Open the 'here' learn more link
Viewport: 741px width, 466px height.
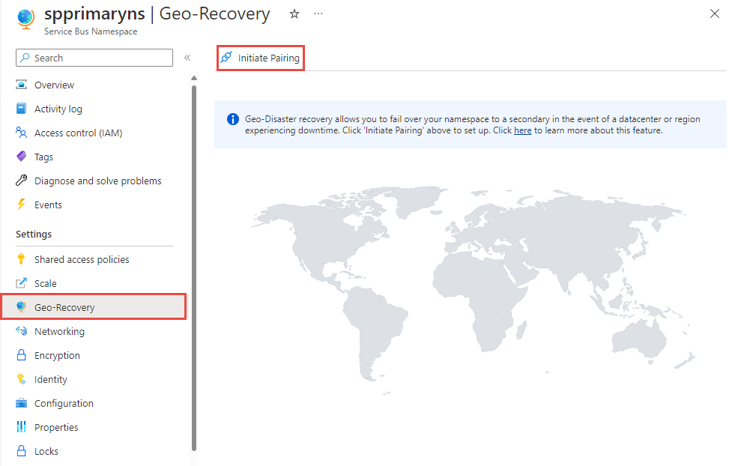(522, 129)
